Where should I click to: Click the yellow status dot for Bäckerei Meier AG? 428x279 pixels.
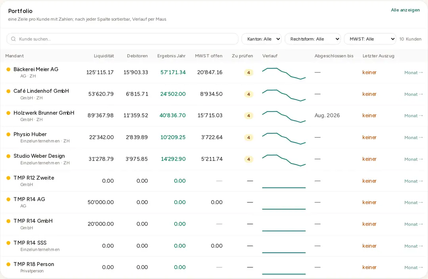[x=8, y=69]
